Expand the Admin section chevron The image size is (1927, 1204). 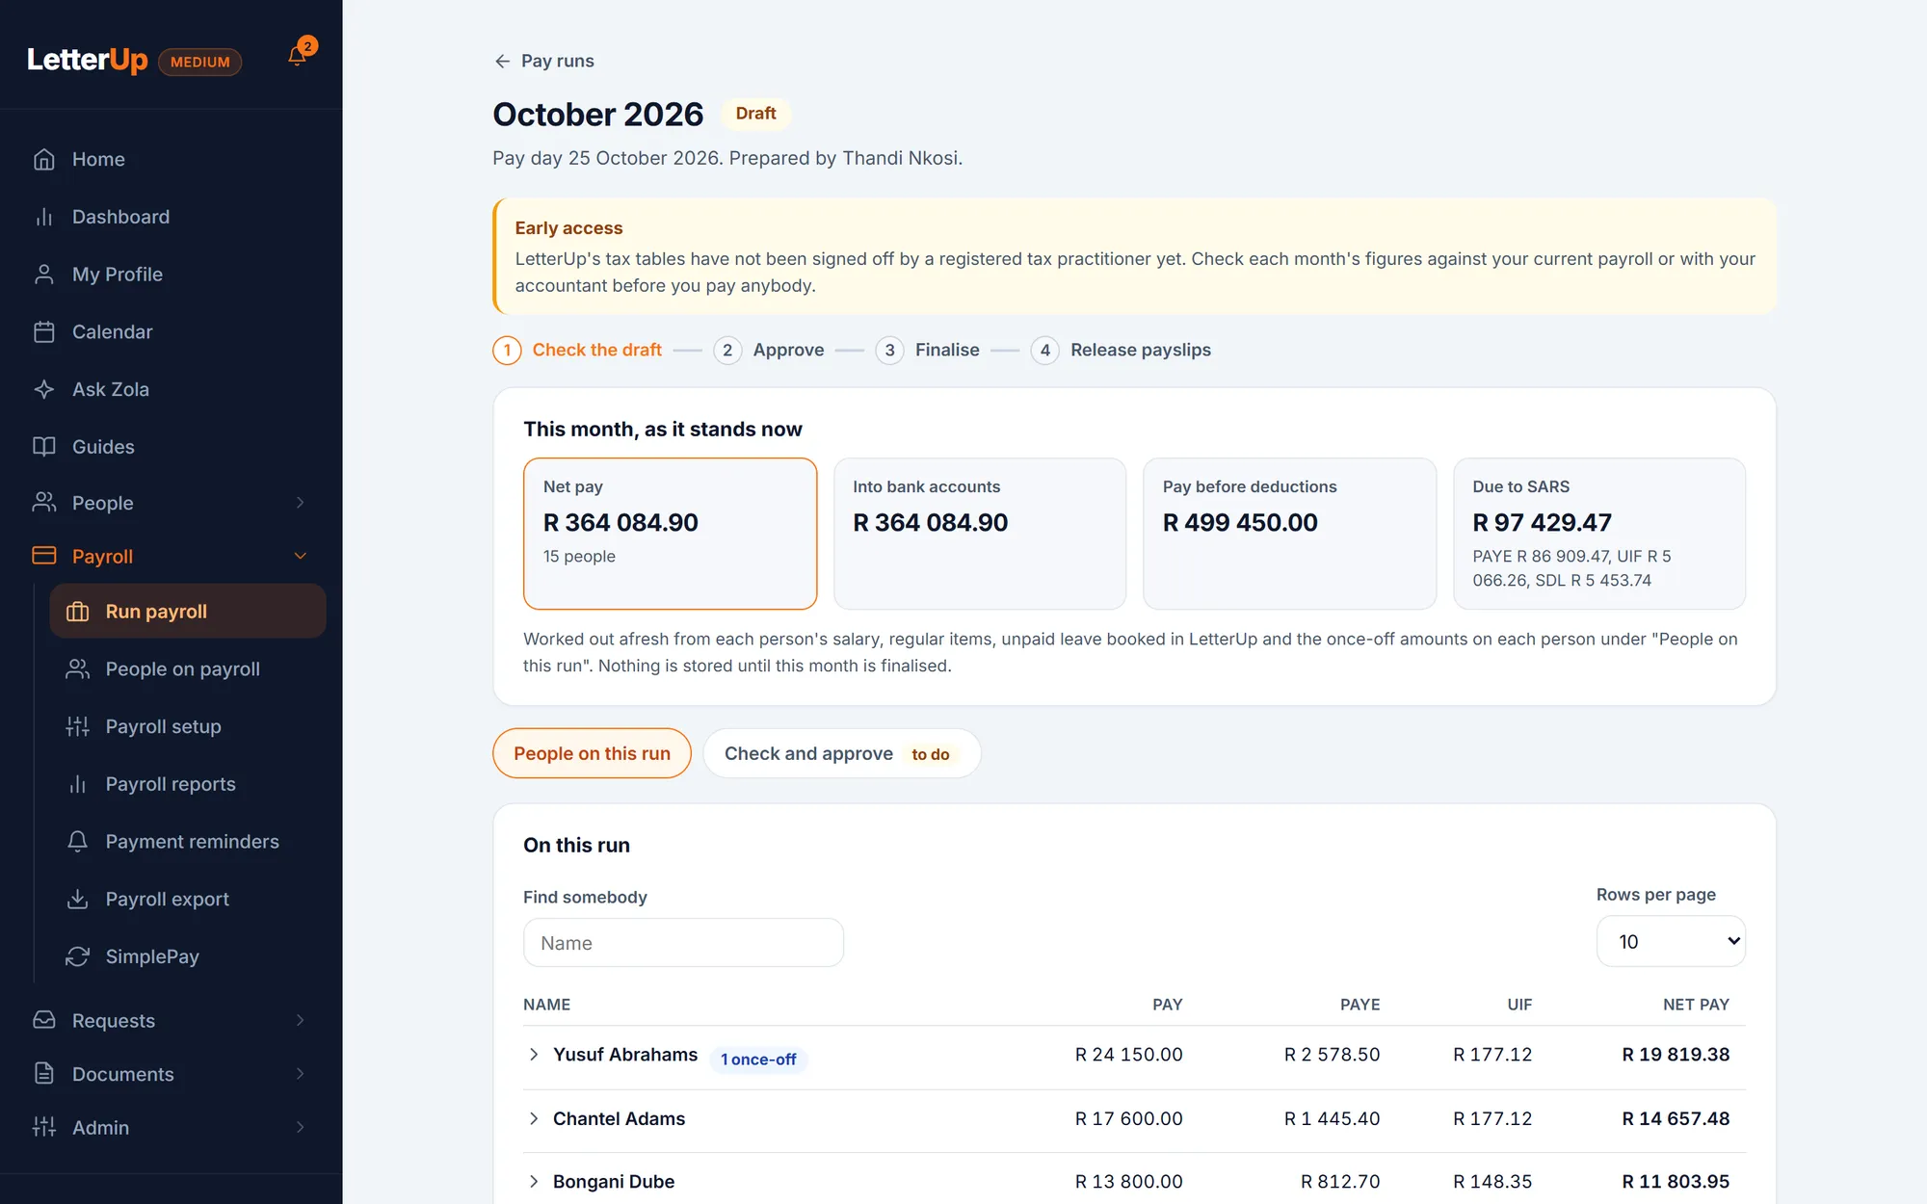pyautogui.click(x=300, y=1127)
